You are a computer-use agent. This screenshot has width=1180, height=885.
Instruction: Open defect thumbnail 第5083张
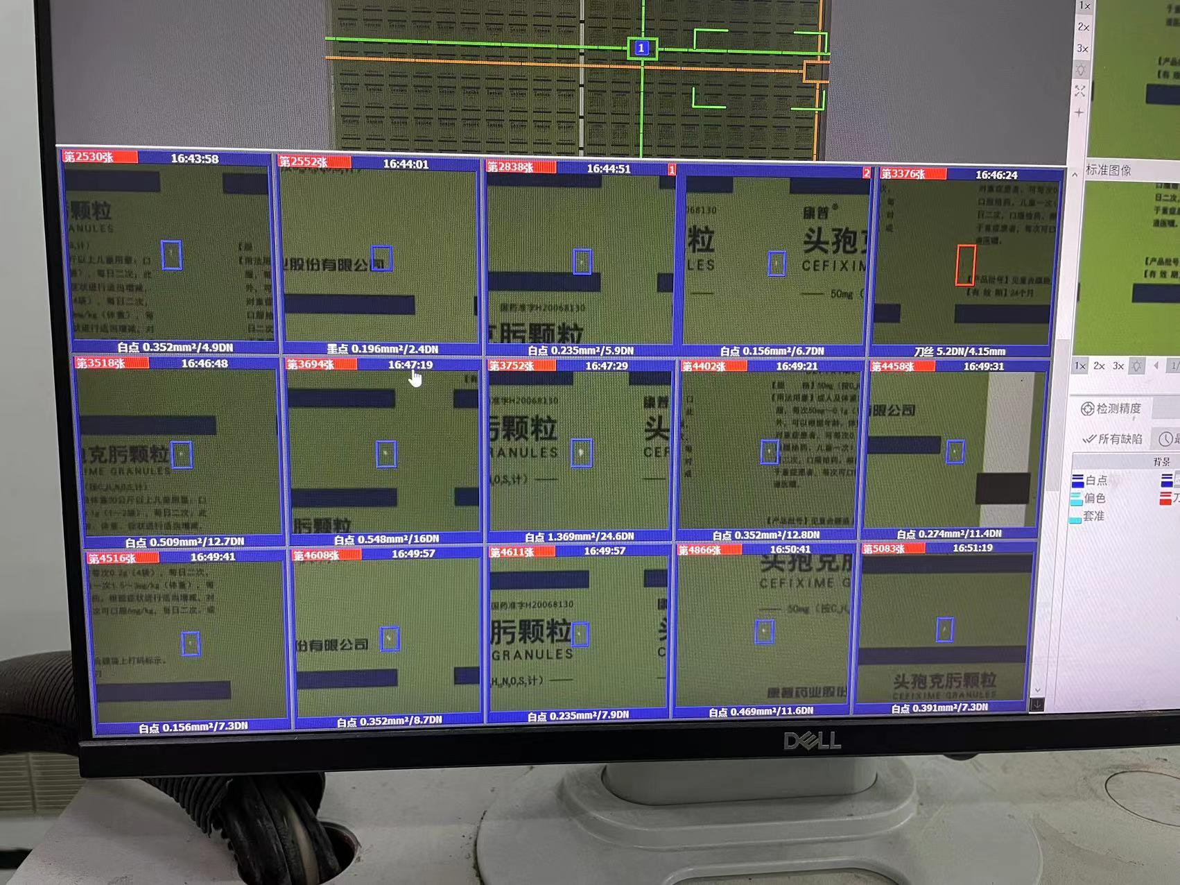click(x=944, y=628)
